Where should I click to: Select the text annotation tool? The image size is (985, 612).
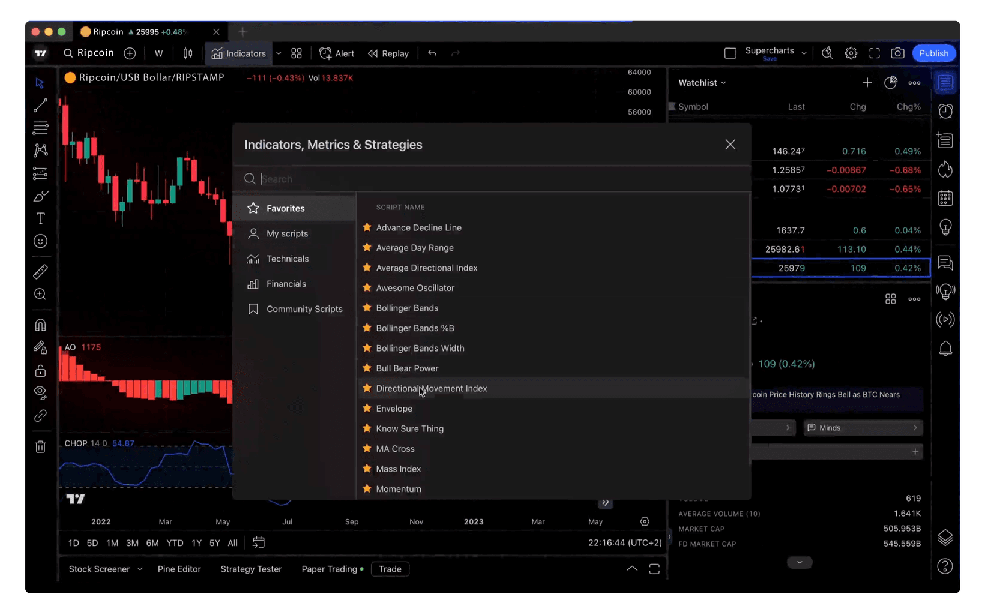(40, 218)
